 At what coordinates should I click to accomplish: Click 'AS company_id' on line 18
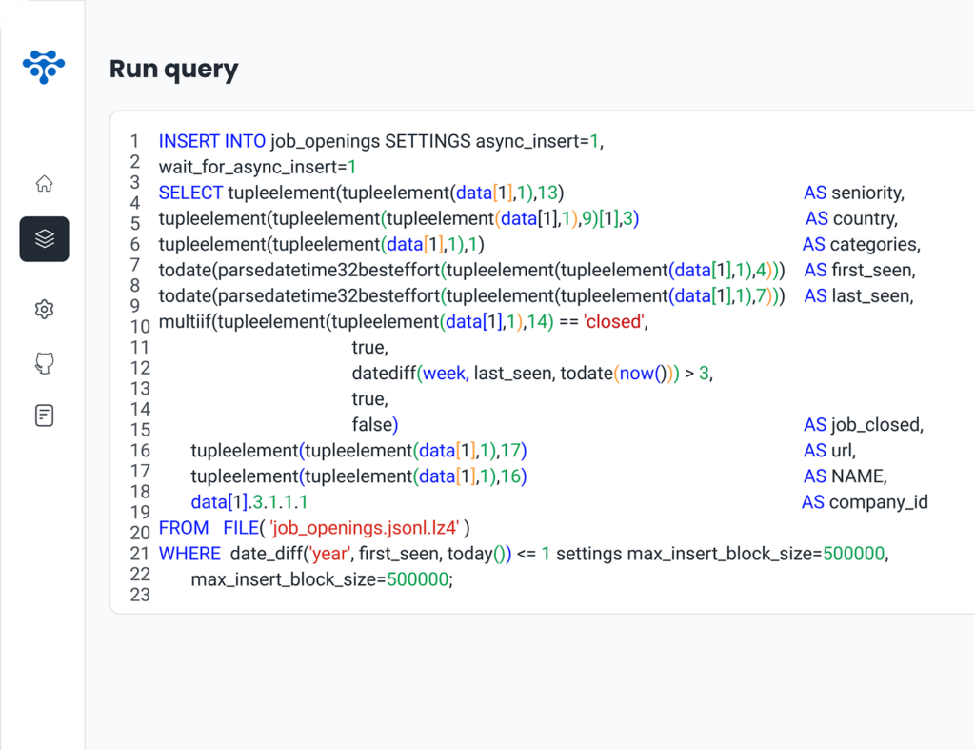(864, 501)
